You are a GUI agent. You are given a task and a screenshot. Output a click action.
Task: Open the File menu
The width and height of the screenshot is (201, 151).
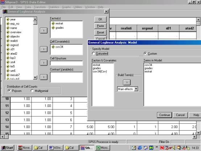pos(4,7)
